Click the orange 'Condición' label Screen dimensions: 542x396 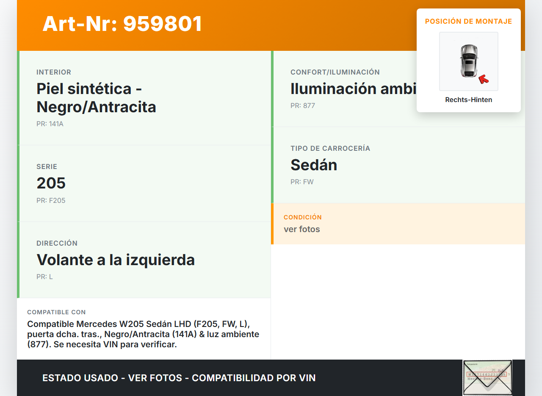pos(303,217)
